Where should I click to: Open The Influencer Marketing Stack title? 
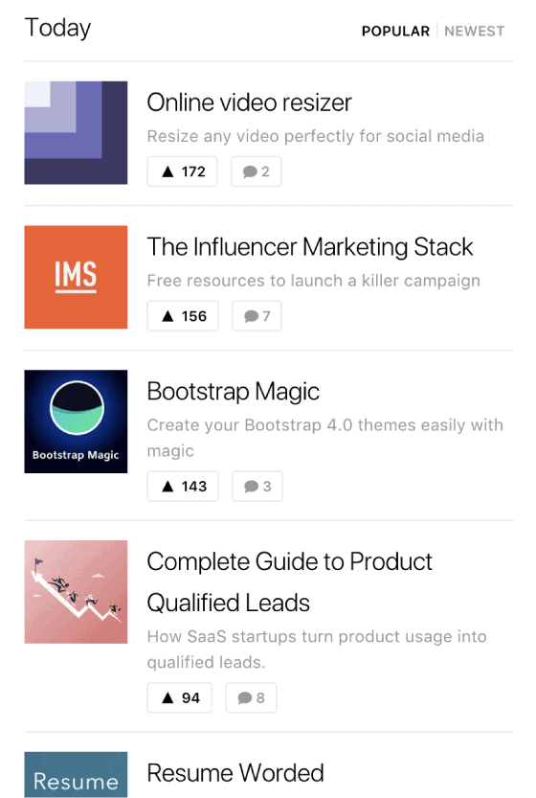tap(310, 247)
